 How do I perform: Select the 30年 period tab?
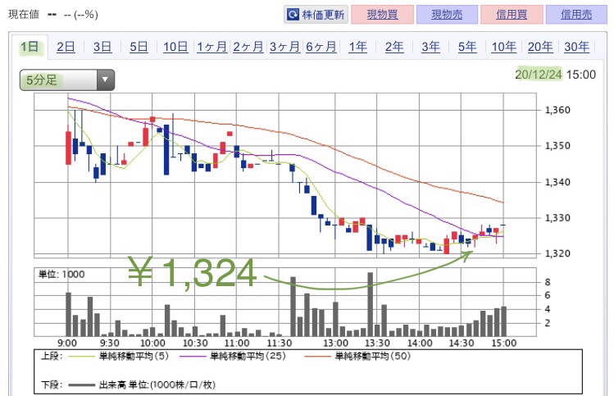[x=576, y=47]
